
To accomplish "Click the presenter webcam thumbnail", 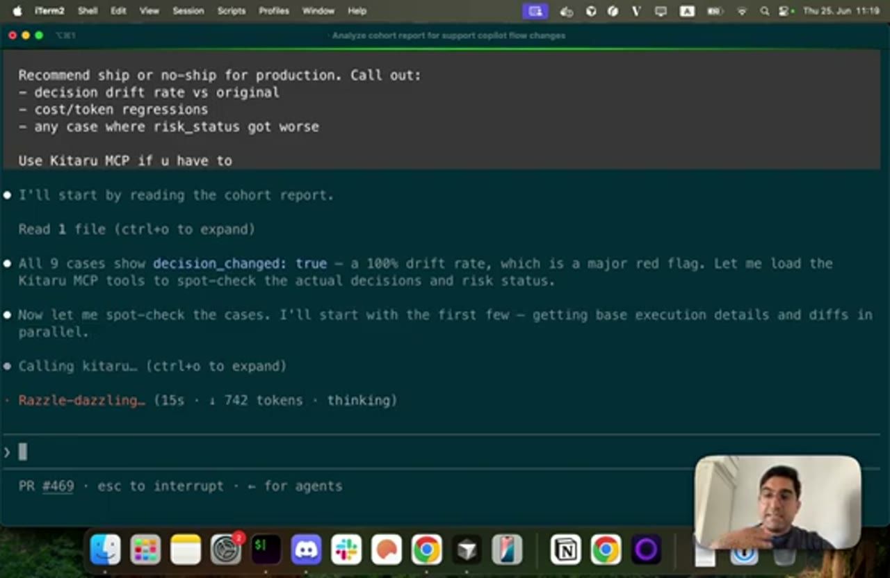I will (x=778, y=502).
